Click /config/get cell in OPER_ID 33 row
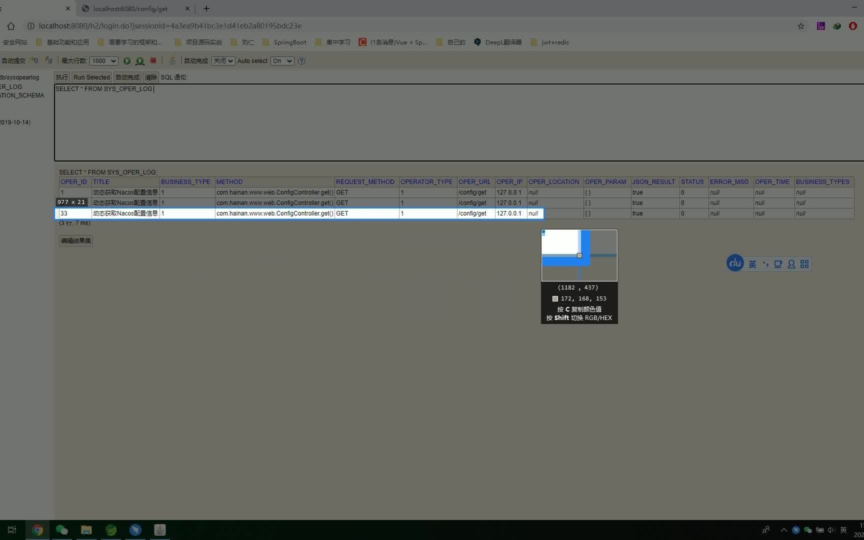This screenshot has height=540, width=864. pos(475,213)
